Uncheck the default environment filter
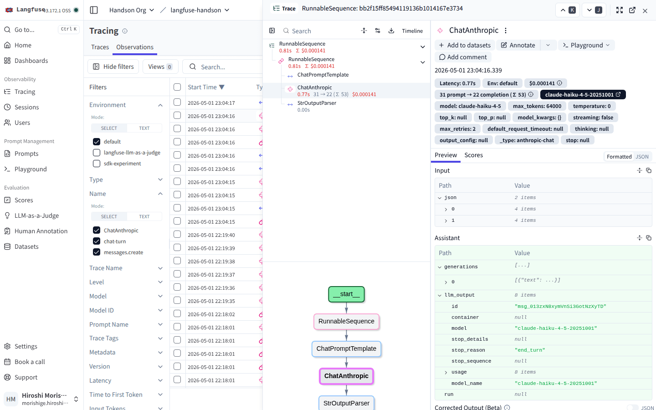Screen dimensions: 656x410 (97, 142)
